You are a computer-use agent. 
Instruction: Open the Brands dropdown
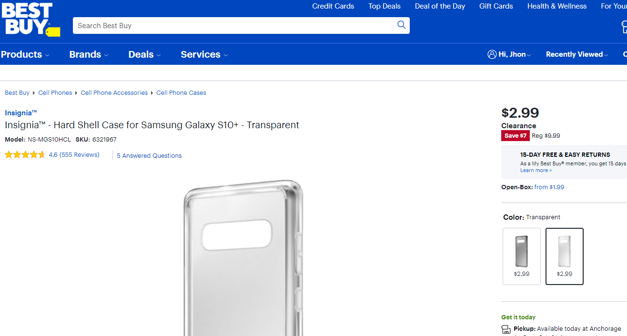(x=89, y=54)
